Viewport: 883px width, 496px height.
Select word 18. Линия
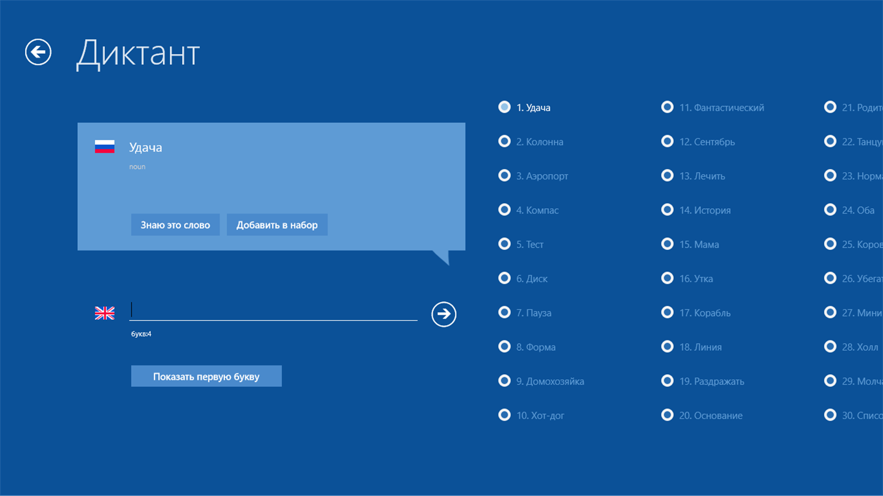click(x=692, y=347)
